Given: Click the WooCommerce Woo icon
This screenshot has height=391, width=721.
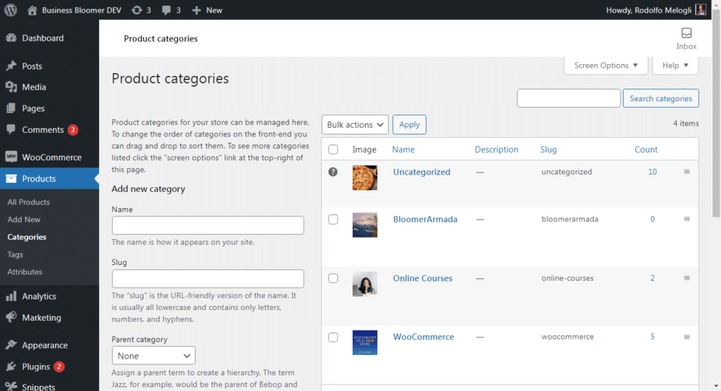Looking at the screenshot, I should tap(11, 157).
